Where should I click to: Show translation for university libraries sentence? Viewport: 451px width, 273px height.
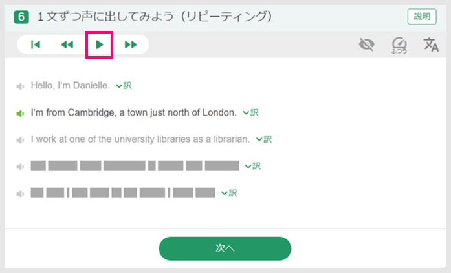coord(264,139)
